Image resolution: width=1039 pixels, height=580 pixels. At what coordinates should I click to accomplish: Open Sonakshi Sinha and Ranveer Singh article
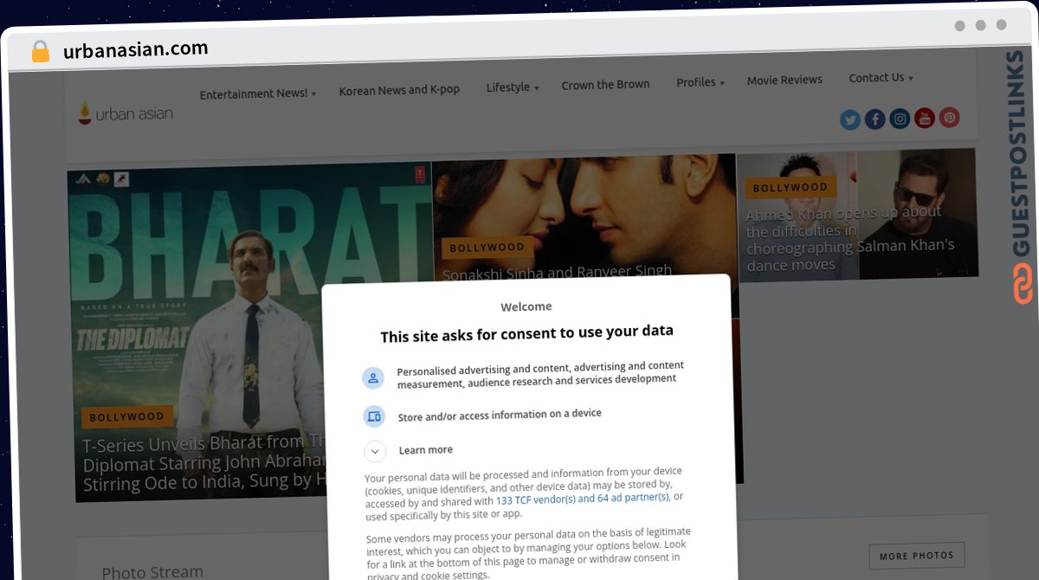click(x=557, y=273)
